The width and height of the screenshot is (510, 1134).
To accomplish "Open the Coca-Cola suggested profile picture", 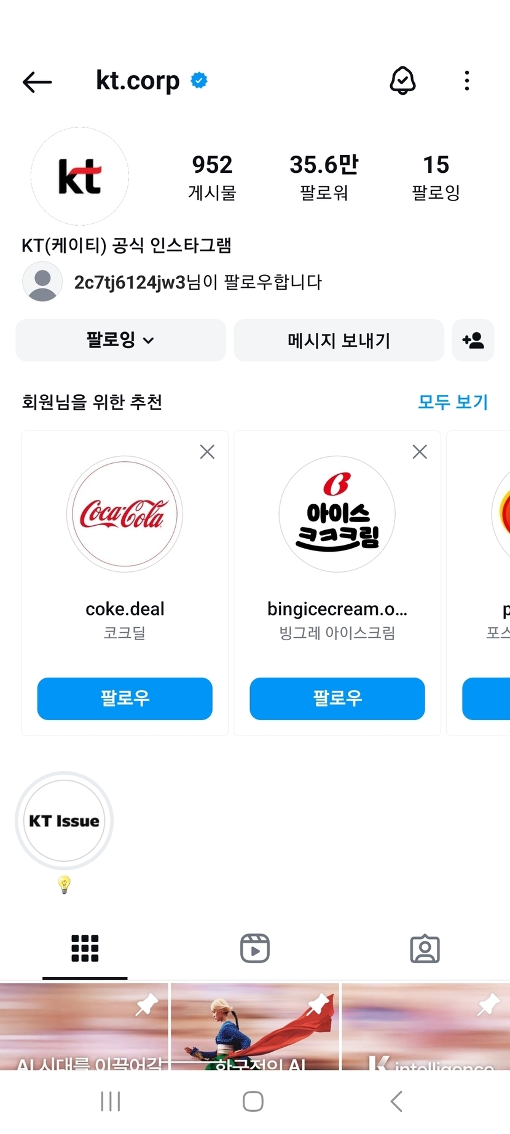I will (x=125, y=514).
